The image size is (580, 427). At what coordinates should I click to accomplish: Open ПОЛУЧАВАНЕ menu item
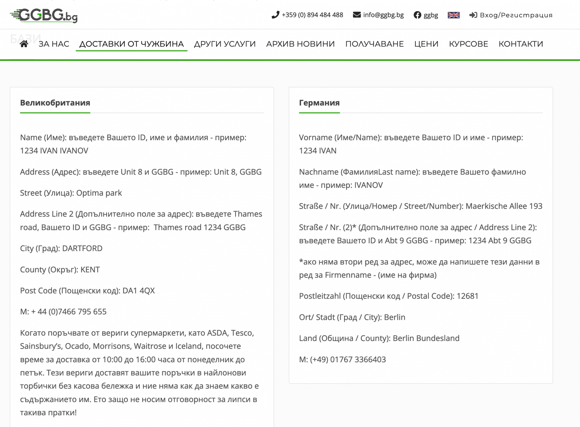click(374, 44)
